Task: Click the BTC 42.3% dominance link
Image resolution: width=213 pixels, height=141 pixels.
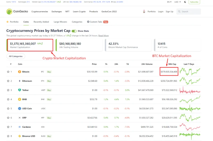Action: (x=97, y=2)
